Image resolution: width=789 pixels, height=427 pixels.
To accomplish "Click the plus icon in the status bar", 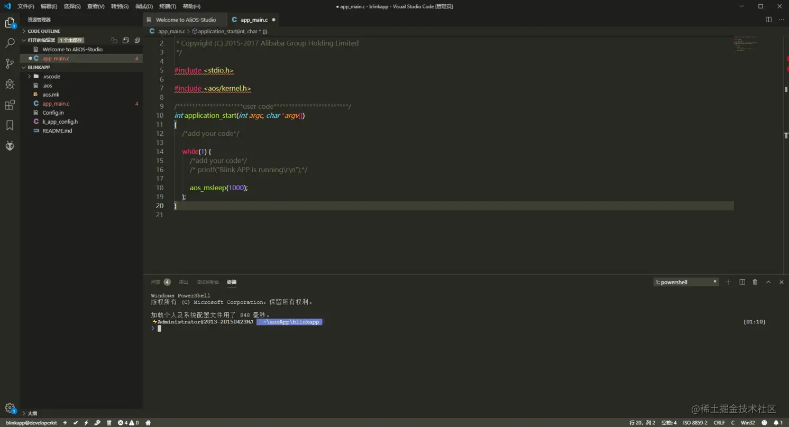I will click(x=65, y=423).
